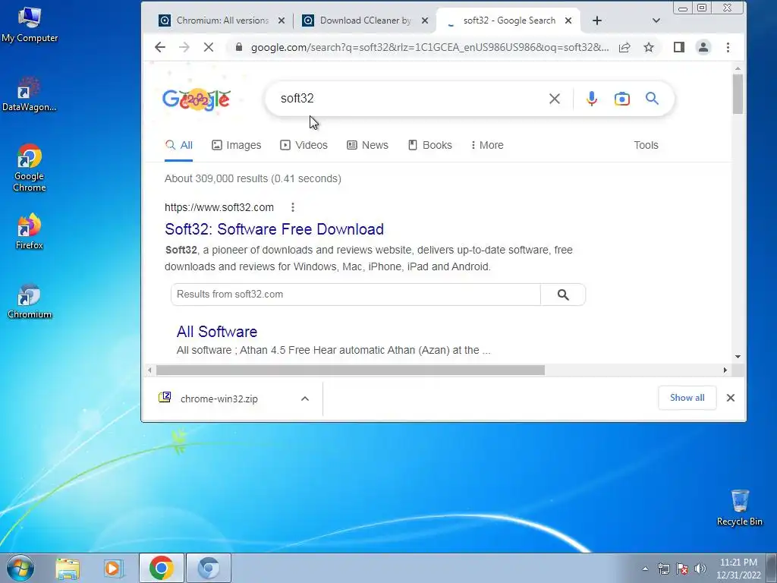Image resolution: width=777 pixels, height=583 pixels.
Task: Click the browser forward arrow
Action: pyautogui.click(x=184, y=48)
